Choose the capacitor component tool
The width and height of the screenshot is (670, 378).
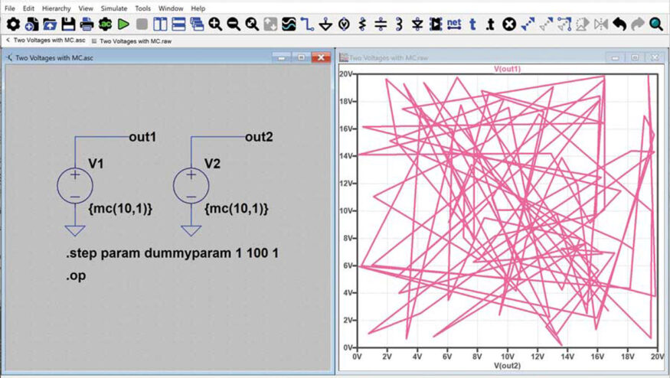click(381, 24)
